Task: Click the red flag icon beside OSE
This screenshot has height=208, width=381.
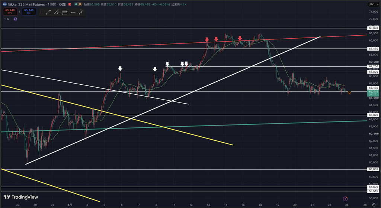Action: coord(70,4)
